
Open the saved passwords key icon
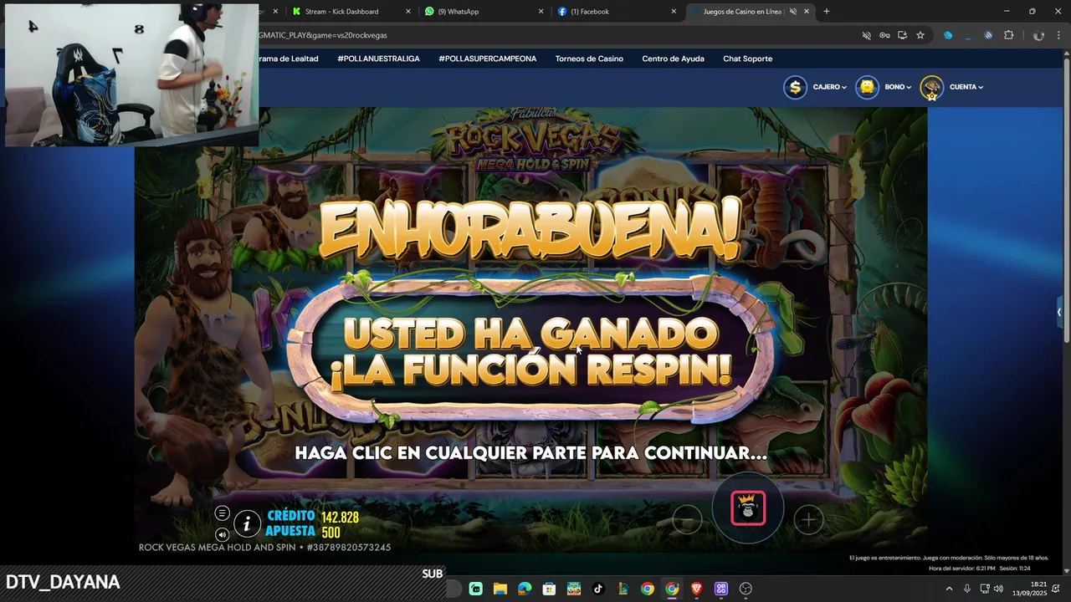(x=884, y=35)
